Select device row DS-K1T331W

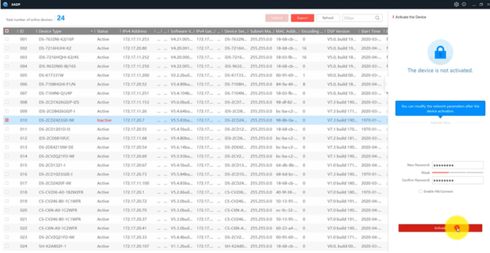[x=195, y=75]
